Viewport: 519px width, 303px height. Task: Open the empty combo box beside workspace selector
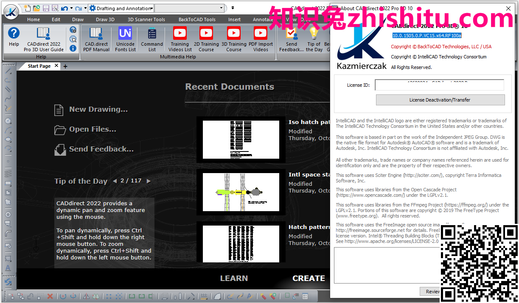[189, 8]
